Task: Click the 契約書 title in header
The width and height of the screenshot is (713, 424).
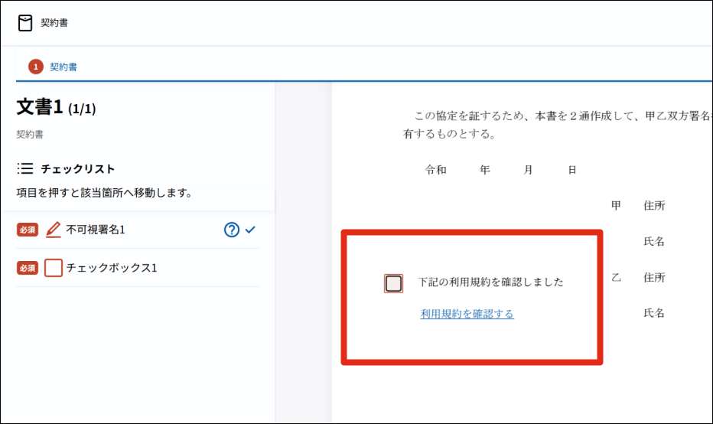Action: [x=54, y=23]
